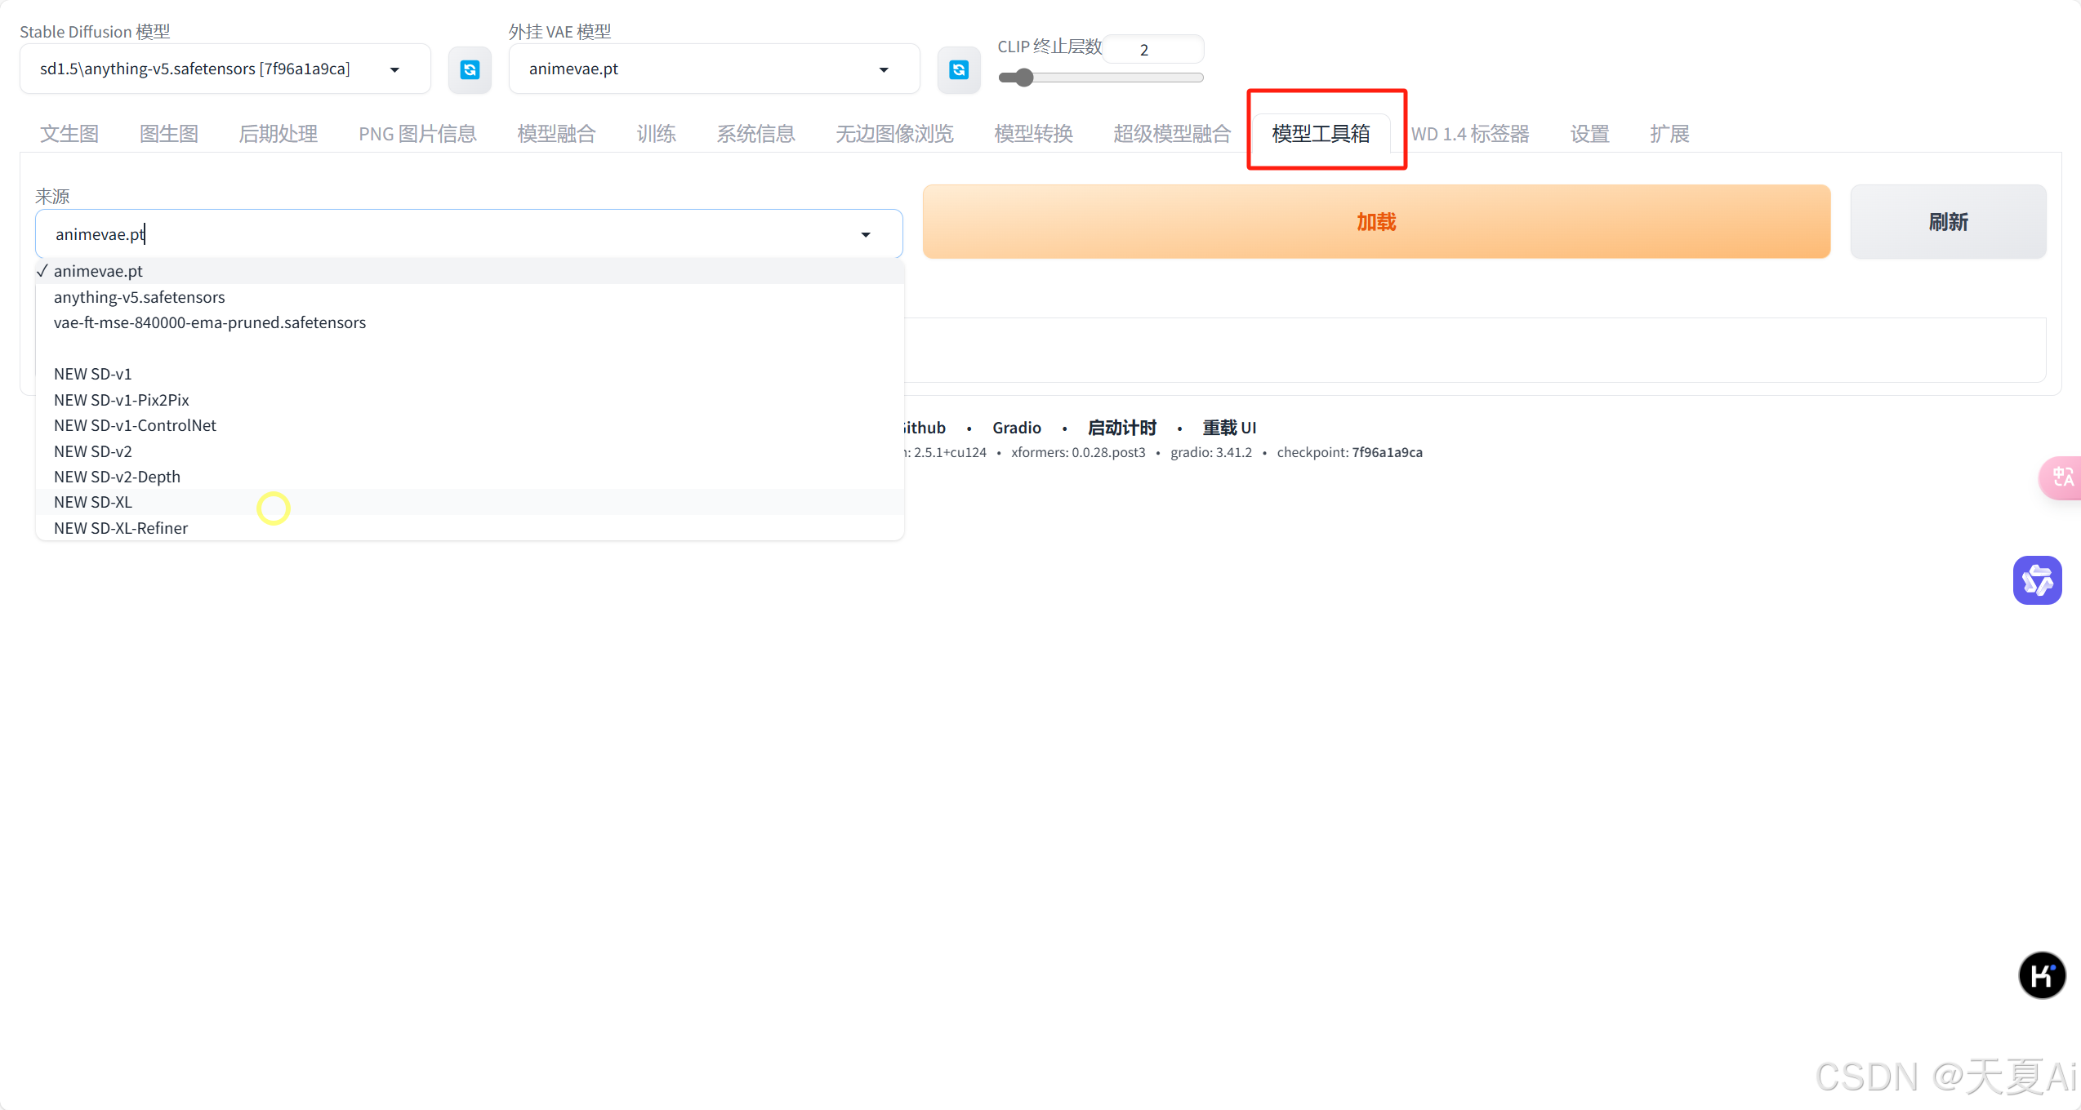The image size is (2081, 1110).
Task: Choose anything-v5.safetensors option in list
Action: pyautogui.click(x=139, y=297)
